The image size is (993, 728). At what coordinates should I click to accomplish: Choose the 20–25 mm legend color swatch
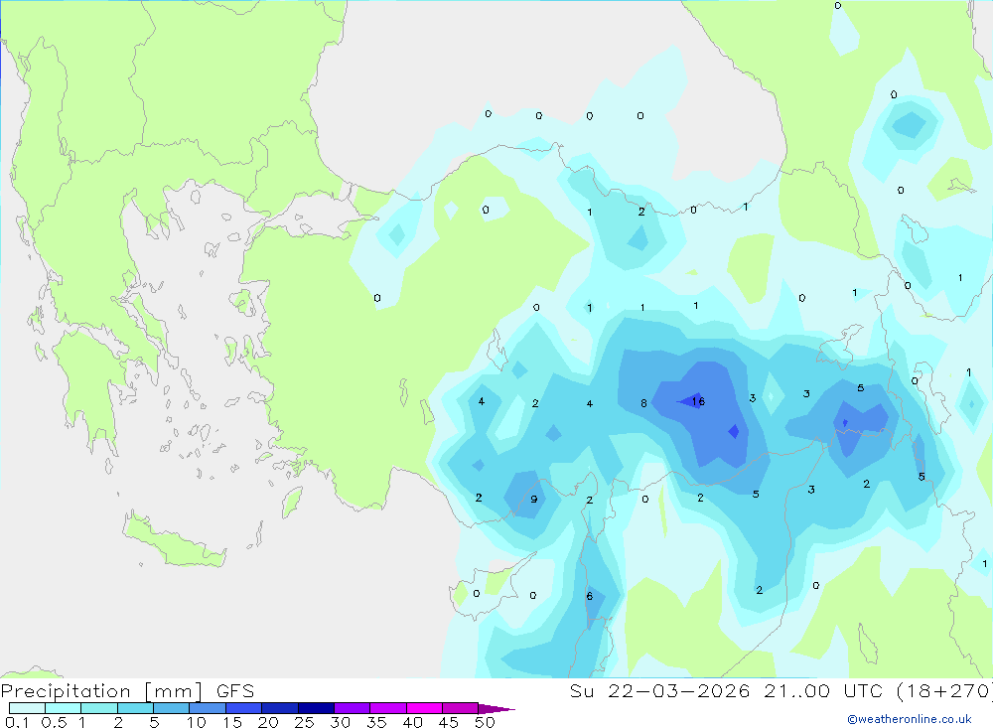point(280,708)
